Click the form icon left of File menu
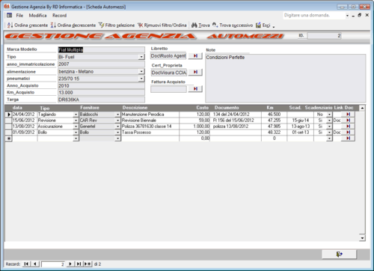The width and height of the screenshot is (374, 271). [10, 16]
